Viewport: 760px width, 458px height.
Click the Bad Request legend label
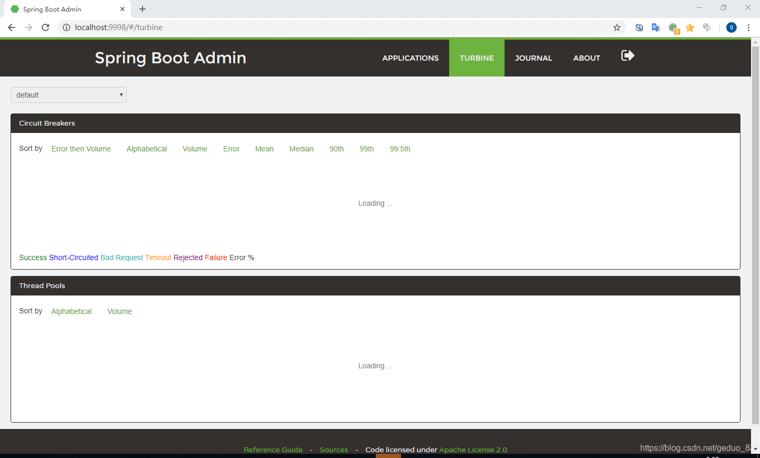point(121,257)
